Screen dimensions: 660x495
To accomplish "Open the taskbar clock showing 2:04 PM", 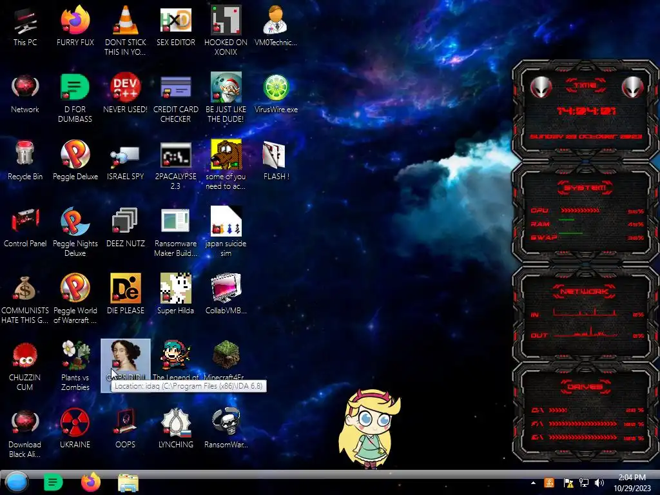I will (632, 483).
